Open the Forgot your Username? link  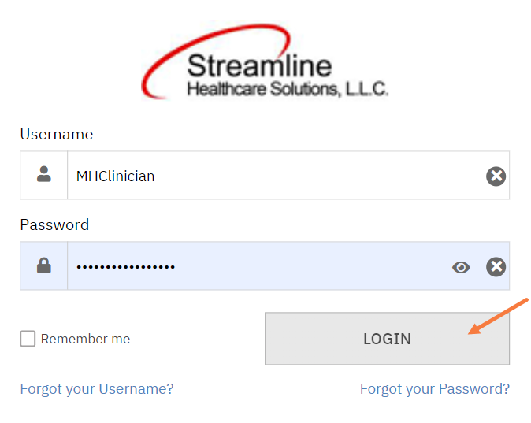[97, 388]
